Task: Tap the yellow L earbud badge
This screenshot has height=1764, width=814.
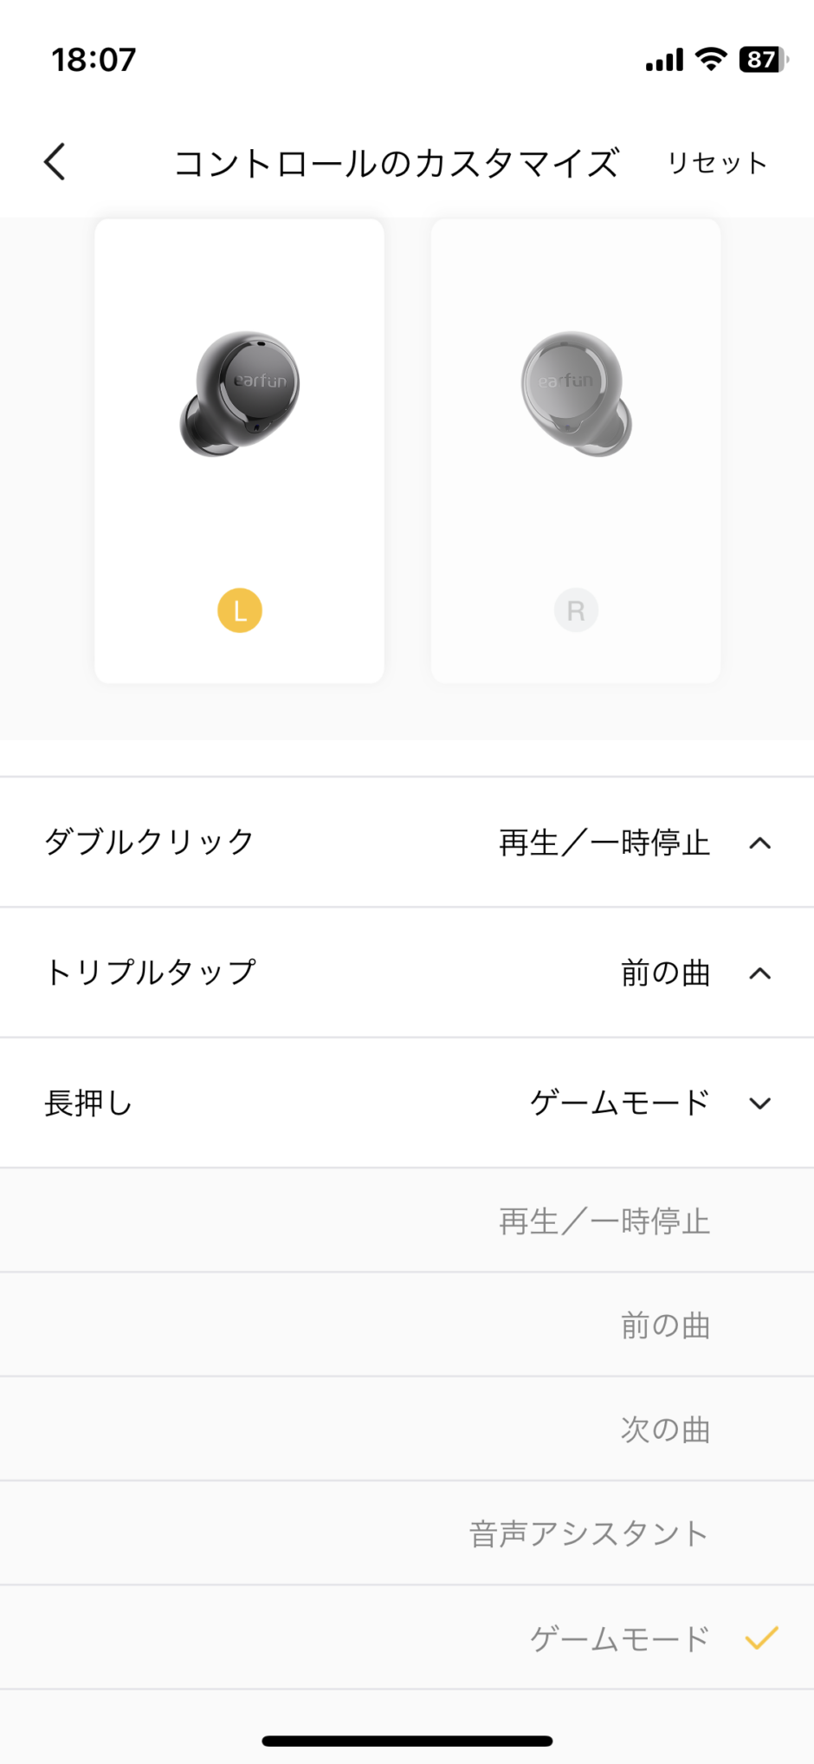Action: 240,610
